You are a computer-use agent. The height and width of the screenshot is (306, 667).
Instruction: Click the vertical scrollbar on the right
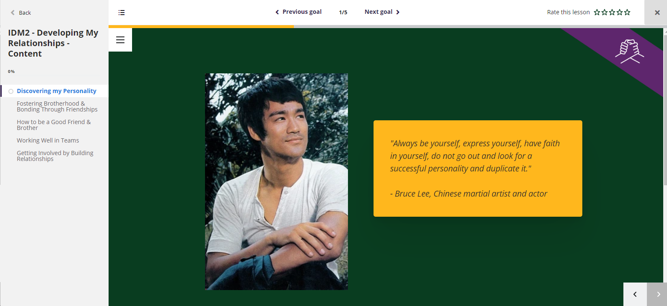click(665, 109)
